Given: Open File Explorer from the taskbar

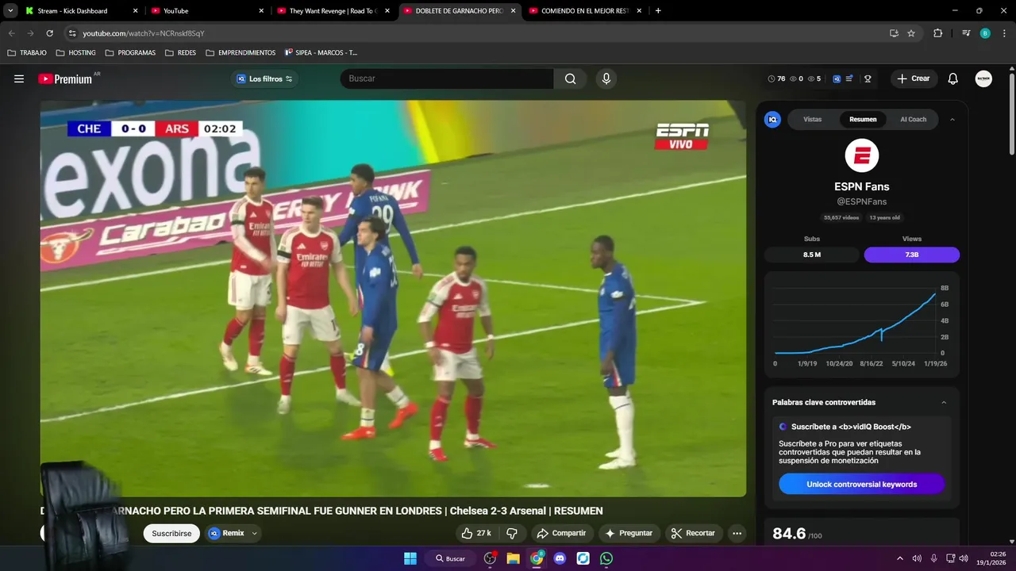Looking at the screenshot, I should [513, 558].
